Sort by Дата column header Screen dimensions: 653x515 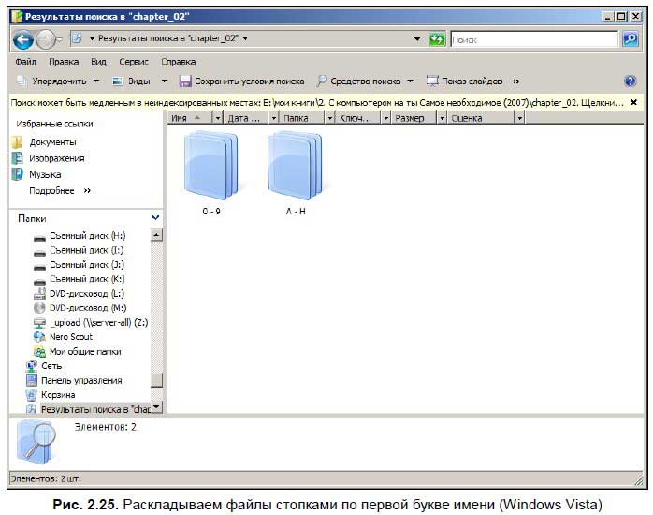click(247, 118)
